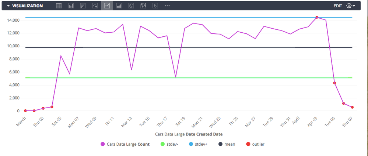Click the Mar 27 x-axis label

pyautogui.click(x=250, y=122)
